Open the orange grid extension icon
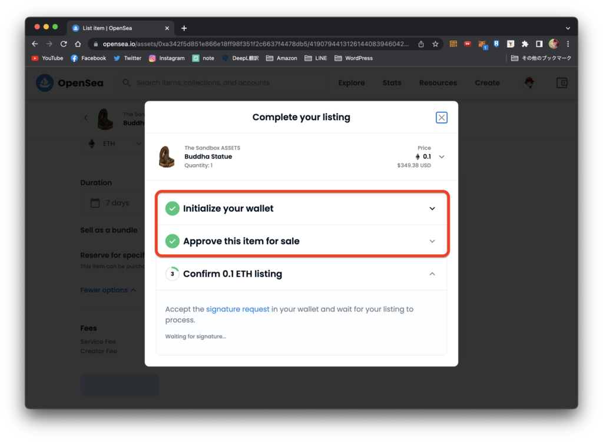This screenshot has height=442, width=603. click(x=453, y=44)
